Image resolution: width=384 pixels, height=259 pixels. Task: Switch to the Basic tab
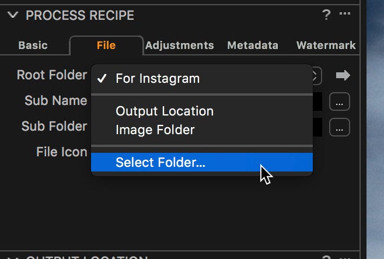33,45
